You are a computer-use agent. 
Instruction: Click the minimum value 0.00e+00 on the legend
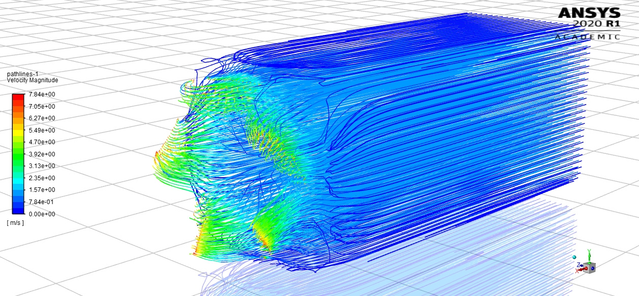[x=42, y=214]
